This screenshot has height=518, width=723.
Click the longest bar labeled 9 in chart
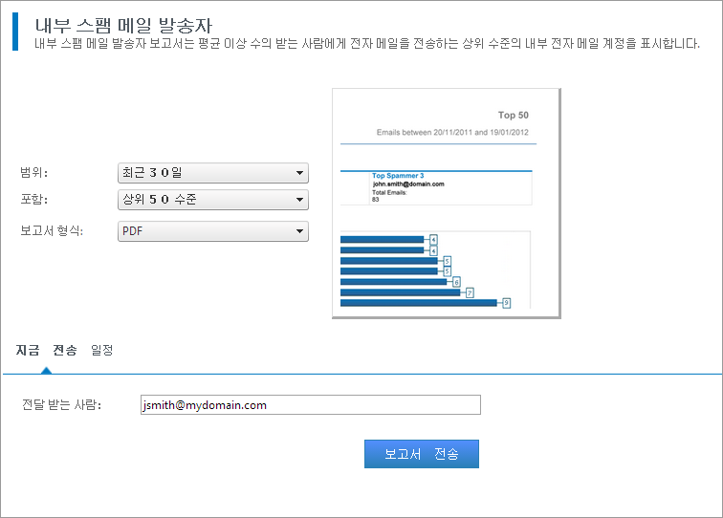coord(419,303)
